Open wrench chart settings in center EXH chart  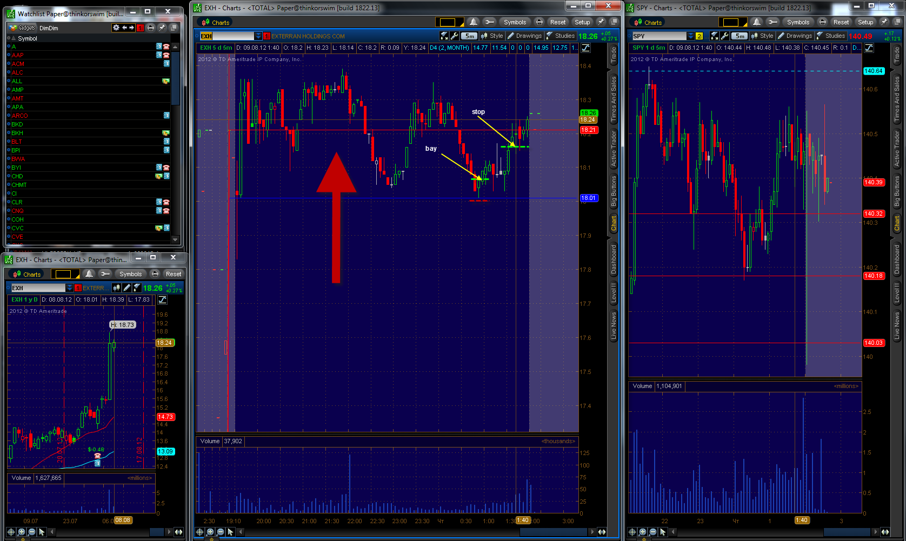[x=454, y=36]
